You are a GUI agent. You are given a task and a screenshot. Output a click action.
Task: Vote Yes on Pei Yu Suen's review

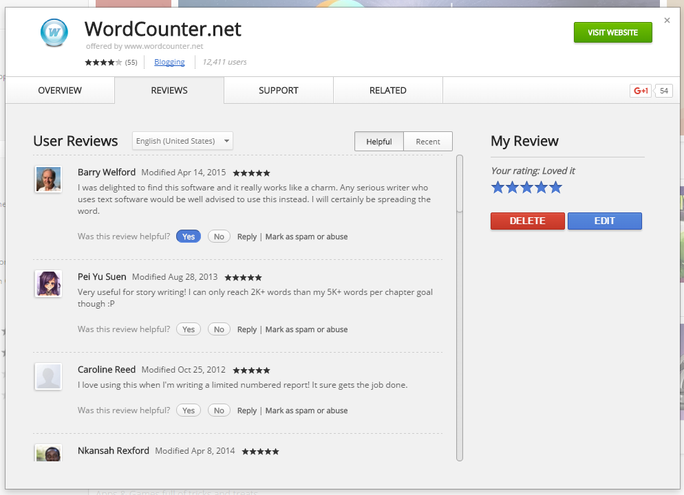coord(189,329)
